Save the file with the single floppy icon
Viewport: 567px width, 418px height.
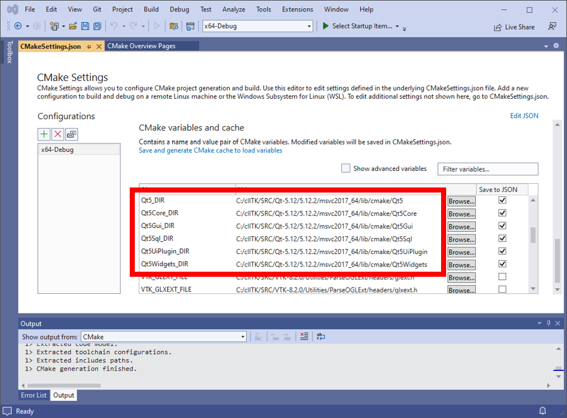click(85, 26)
